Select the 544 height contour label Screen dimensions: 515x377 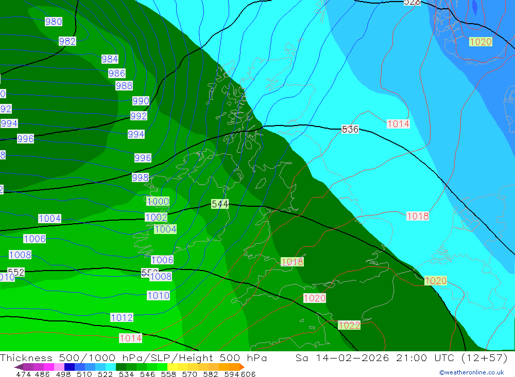pyautogui.click(x=220, y=204)
